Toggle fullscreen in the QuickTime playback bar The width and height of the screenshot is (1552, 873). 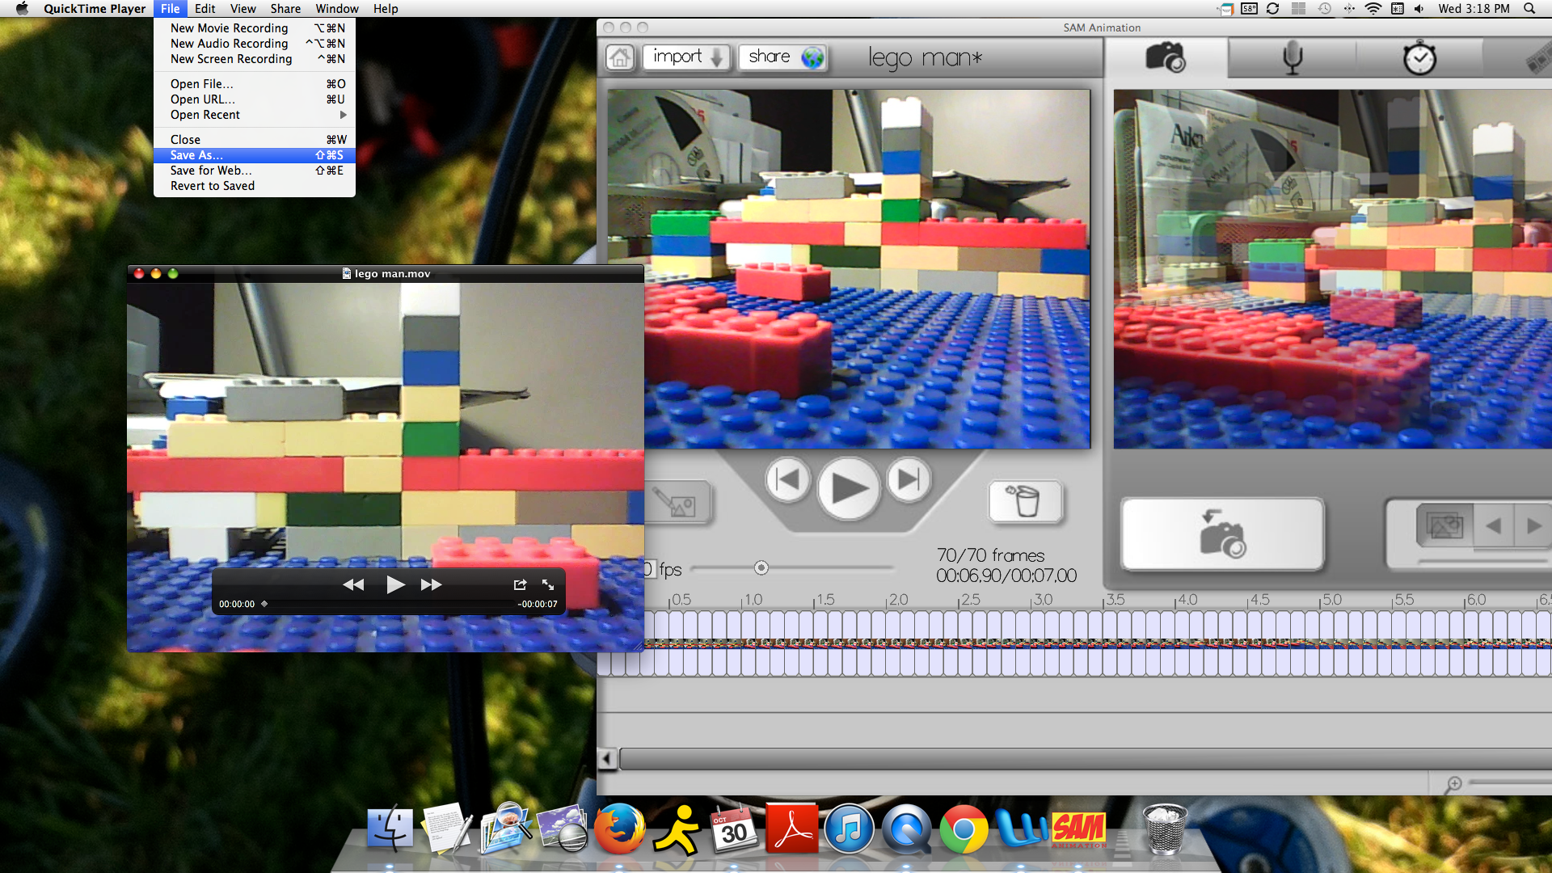click(x=549, y=584)
